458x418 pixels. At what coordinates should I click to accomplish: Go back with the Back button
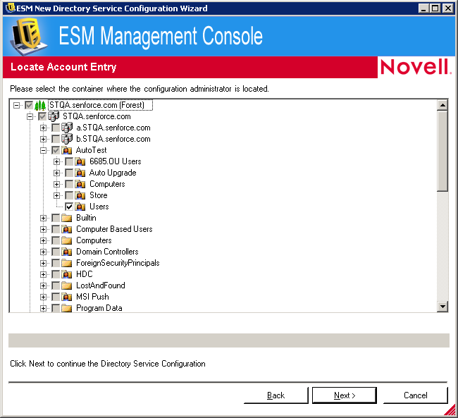[276, 395]
